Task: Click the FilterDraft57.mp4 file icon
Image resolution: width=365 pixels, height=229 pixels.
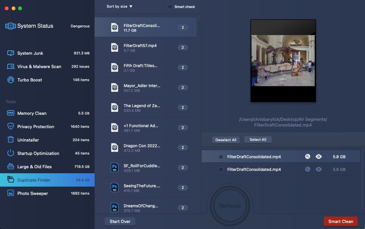Action: (115, 47)
